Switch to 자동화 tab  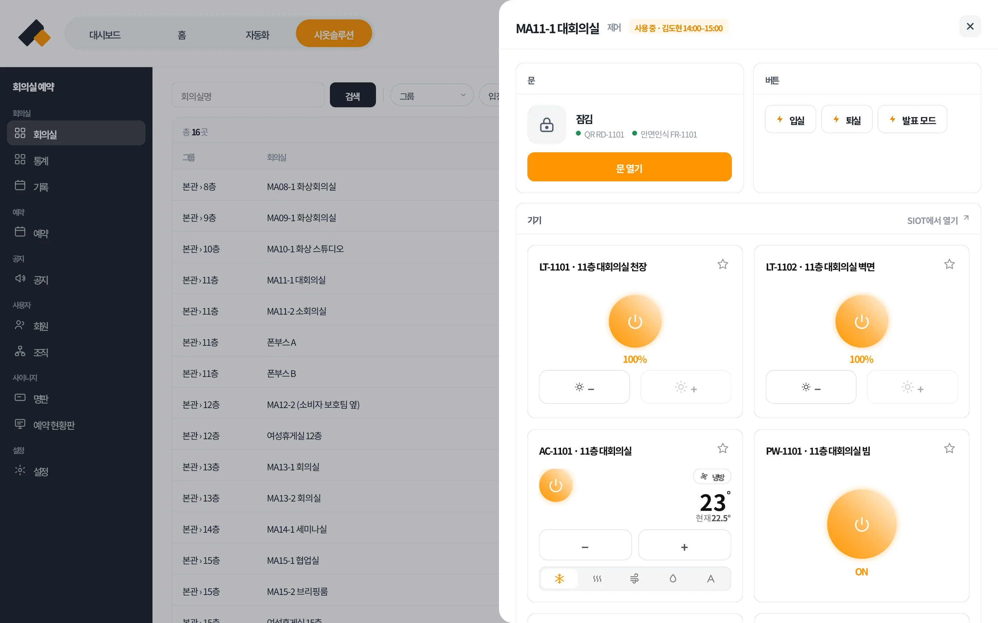[x=257, y=34]
